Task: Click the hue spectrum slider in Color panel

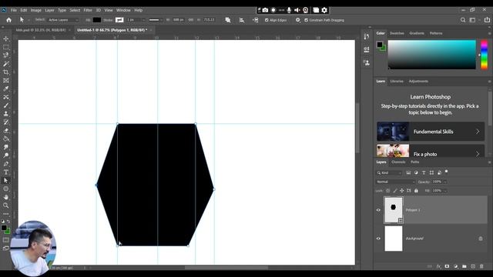Action: [x=485, y=55]
